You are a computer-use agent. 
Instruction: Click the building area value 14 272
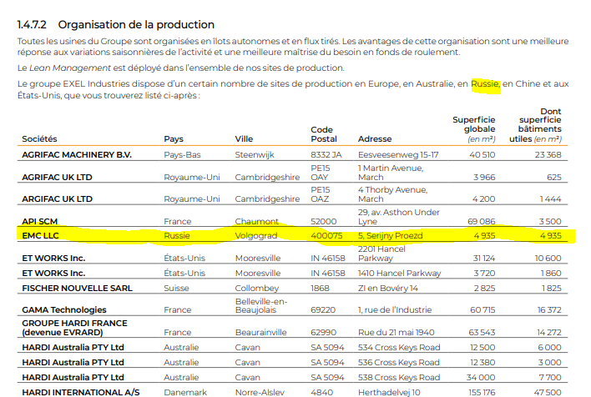[x=549, y=333]
